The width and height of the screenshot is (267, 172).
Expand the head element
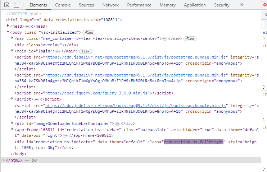[8, 26]
